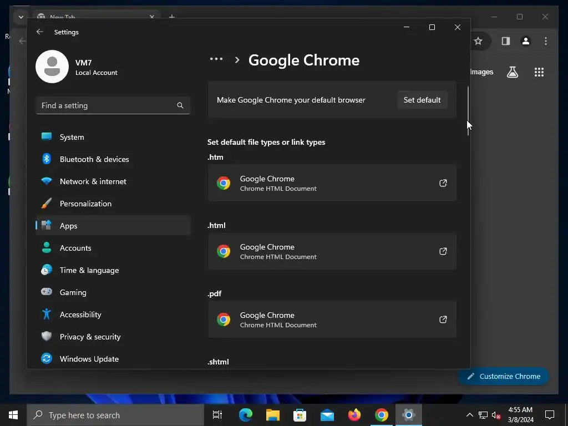Open external-link icon on the .pdf row
Image resolution: width=568 pixels, height=426 pixels.
[443, 319]
